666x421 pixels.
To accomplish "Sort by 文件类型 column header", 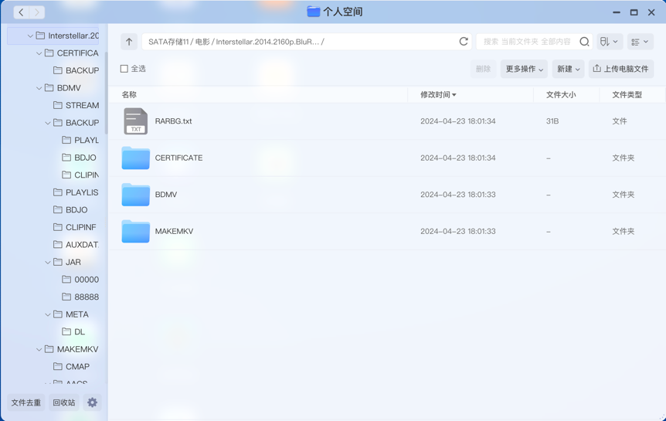I will (x=627, y=94).
